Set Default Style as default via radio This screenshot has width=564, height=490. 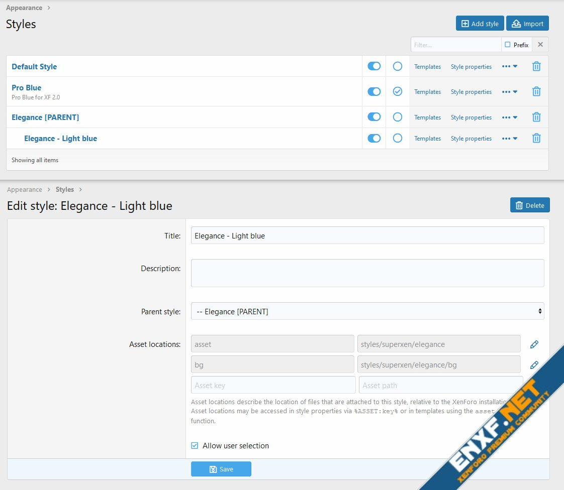(398, 66)
